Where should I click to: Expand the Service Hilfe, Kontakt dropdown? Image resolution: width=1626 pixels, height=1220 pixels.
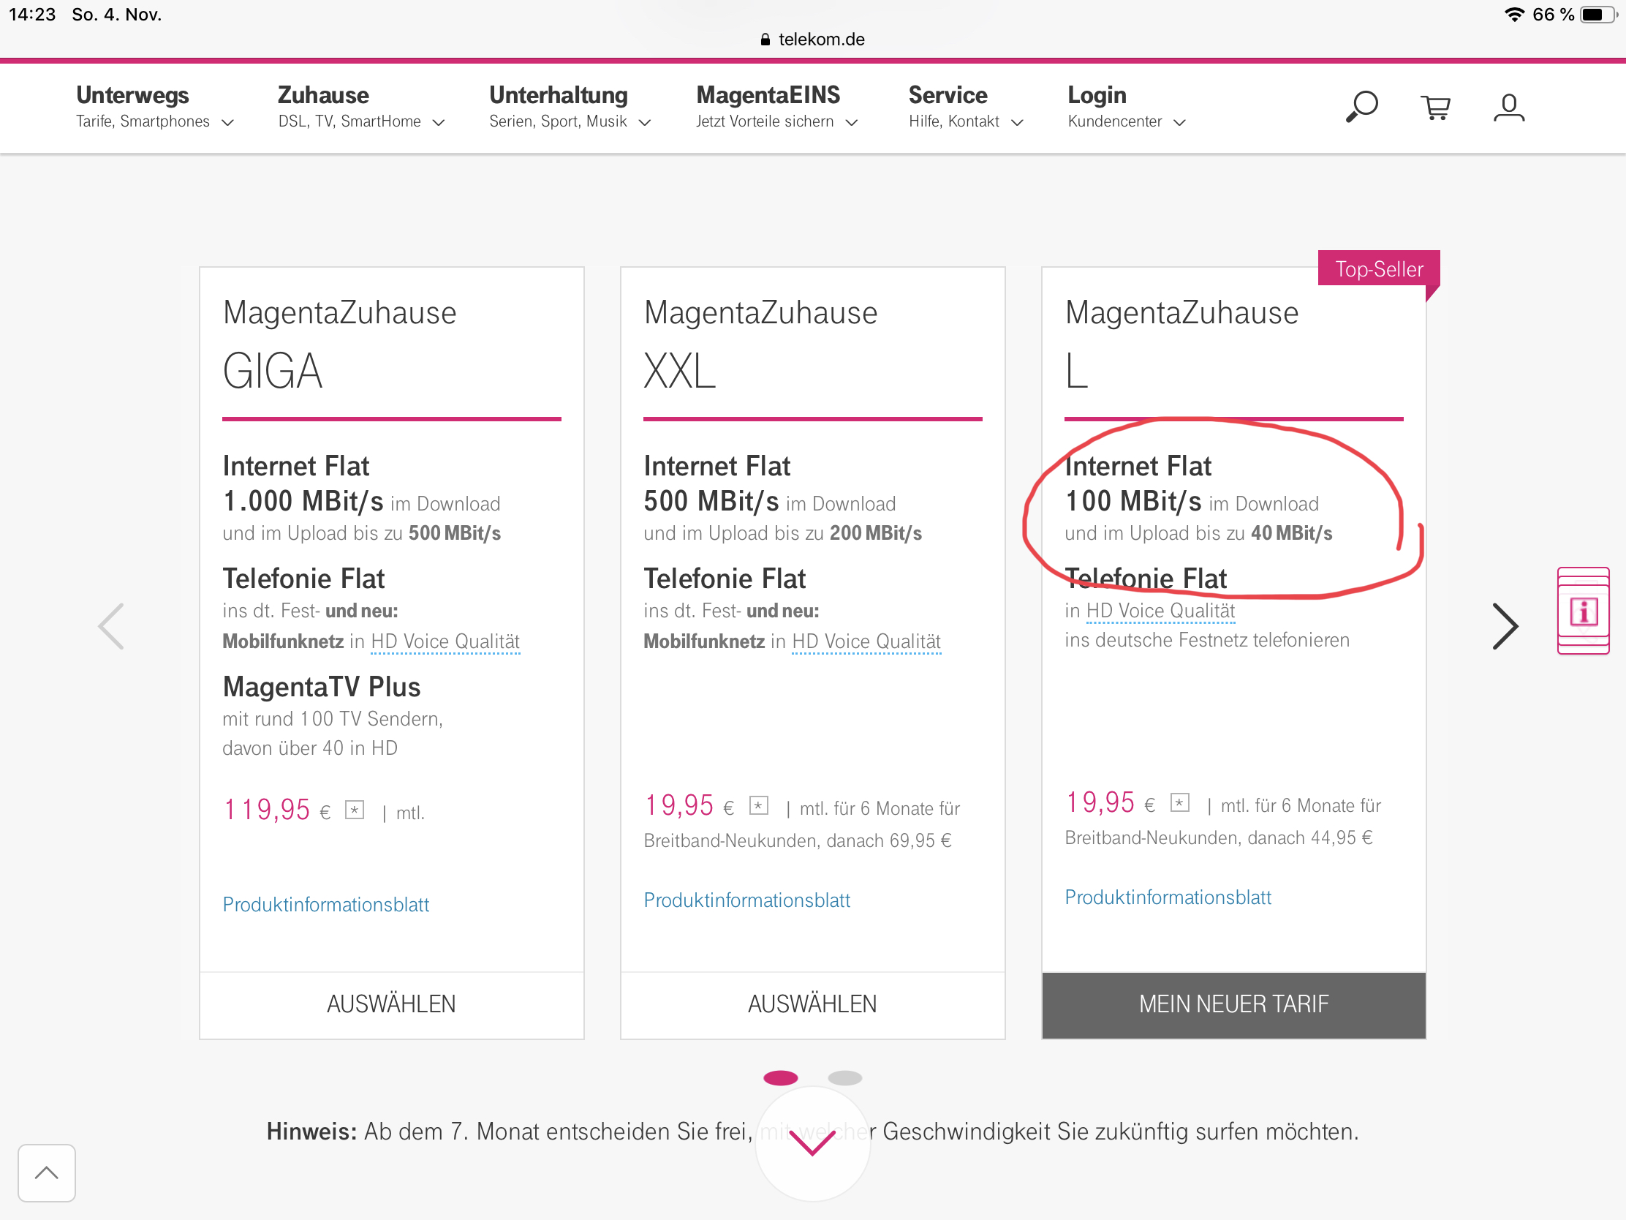tap(965, 107)
